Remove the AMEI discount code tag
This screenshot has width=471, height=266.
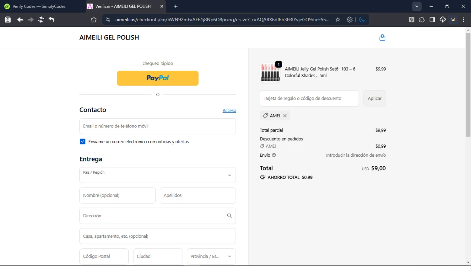(x=285, y=116)
